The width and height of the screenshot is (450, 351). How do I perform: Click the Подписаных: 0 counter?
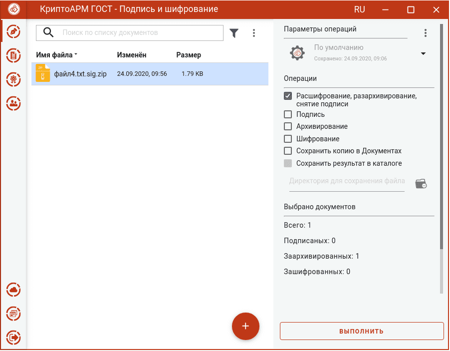tap(310, 241)
